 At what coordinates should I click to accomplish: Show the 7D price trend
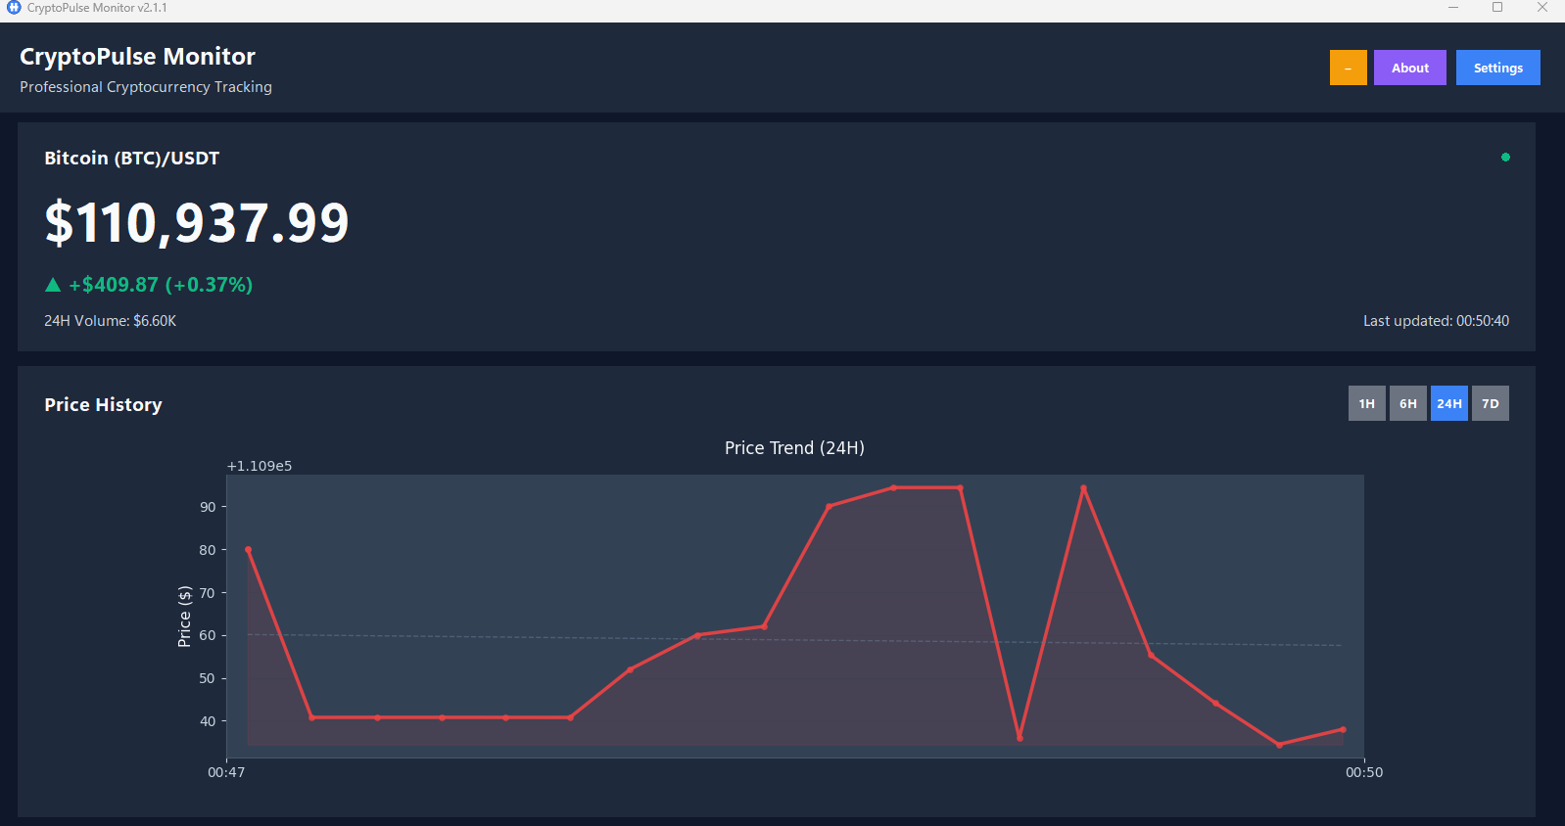(1491, 403)
